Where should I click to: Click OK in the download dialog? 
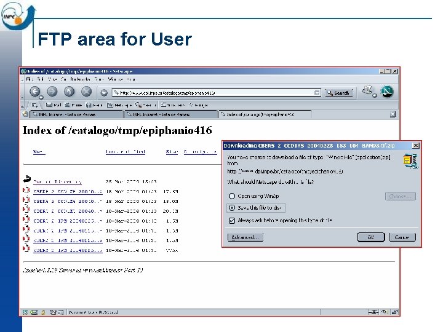pyautogui.click(x=370, y=237)
